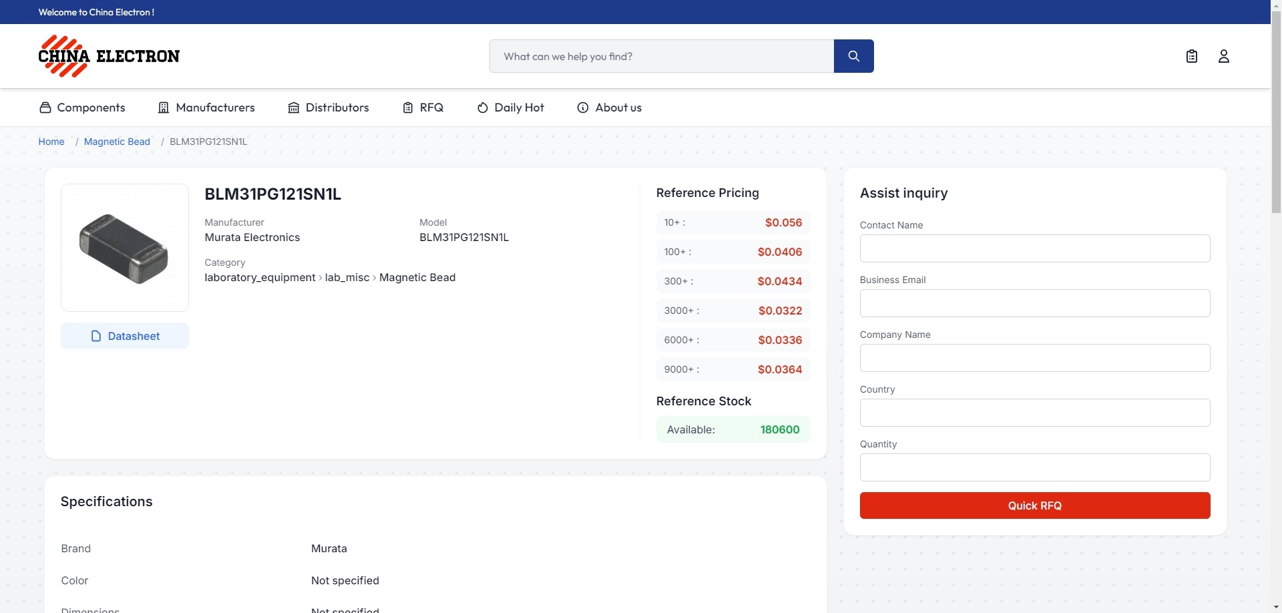
Task: Focus the Company Name field
Action: (x=1035, y=358)
